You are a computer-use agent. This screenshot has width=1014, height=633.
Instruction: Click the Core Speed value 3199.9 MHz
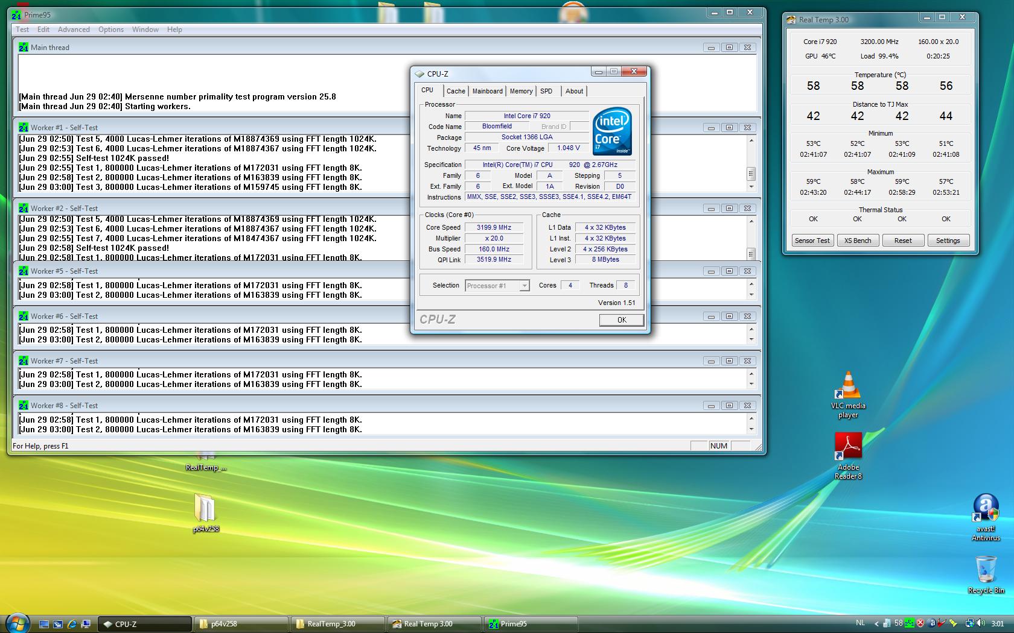tap(494, 227)
